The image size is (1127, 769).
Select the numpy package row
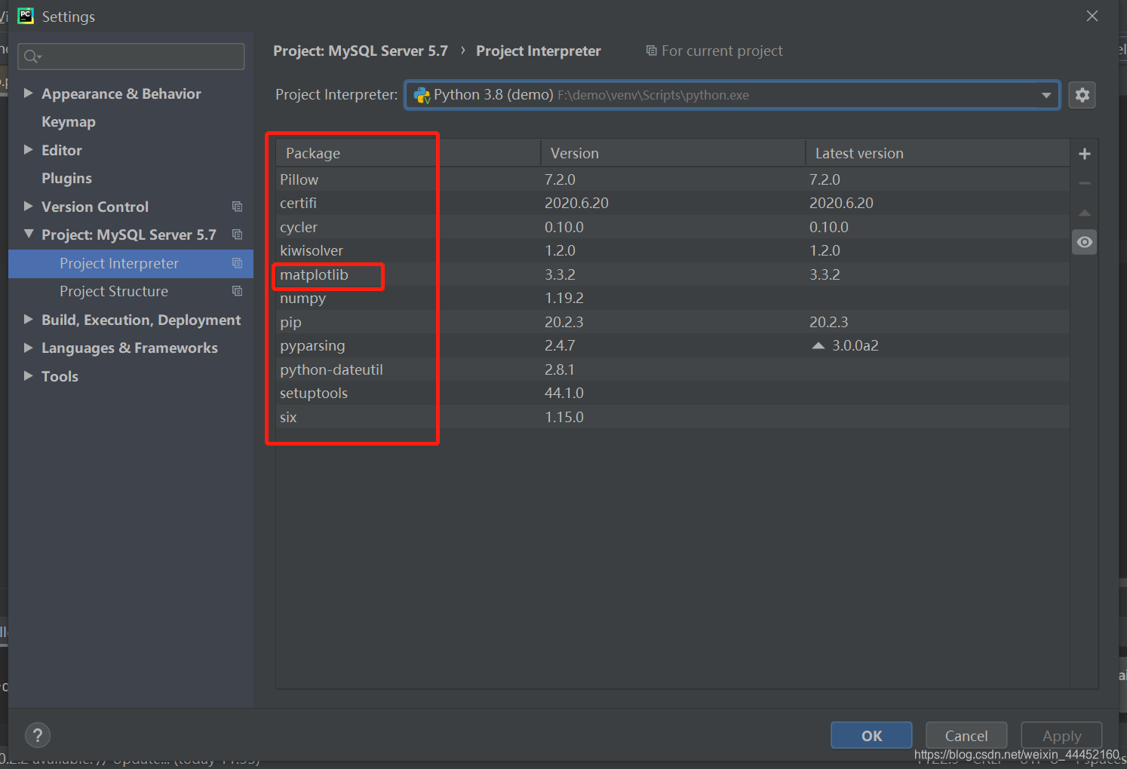pyautogui.click(x=673, y=298)
